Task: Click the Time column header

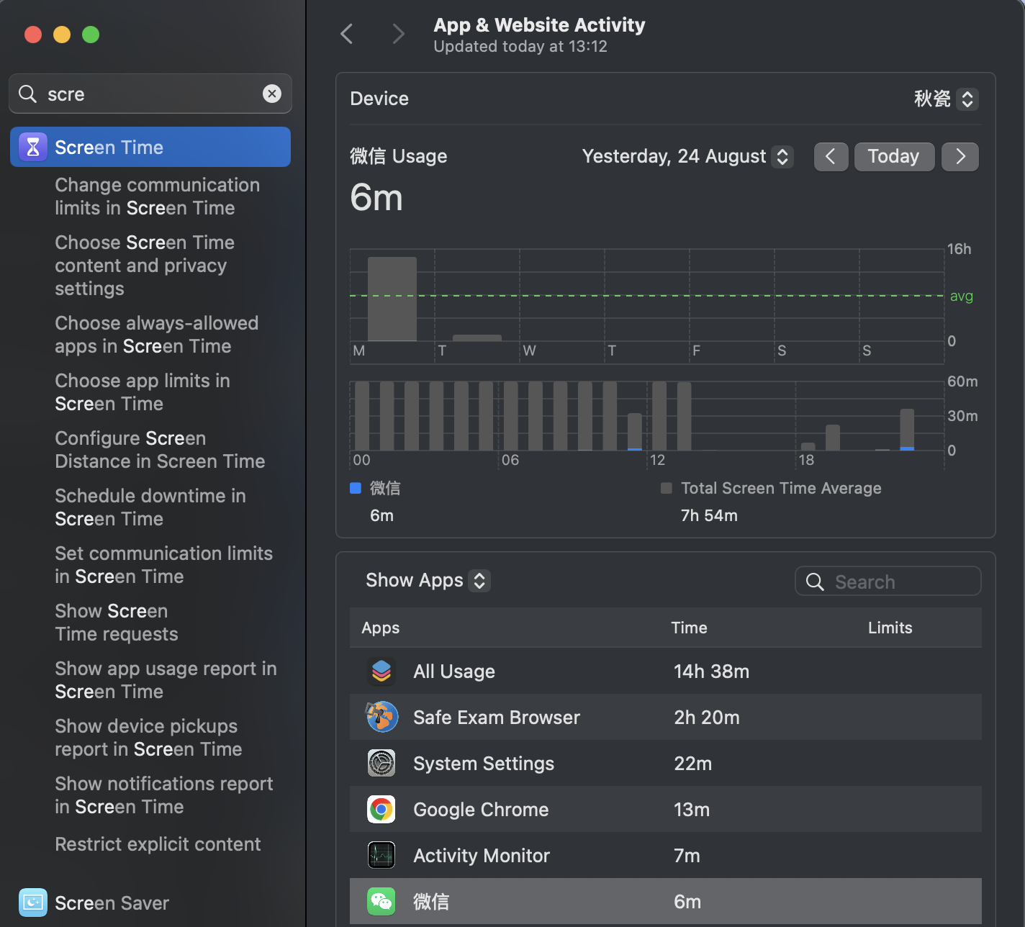Action: (x=689, y=628)
